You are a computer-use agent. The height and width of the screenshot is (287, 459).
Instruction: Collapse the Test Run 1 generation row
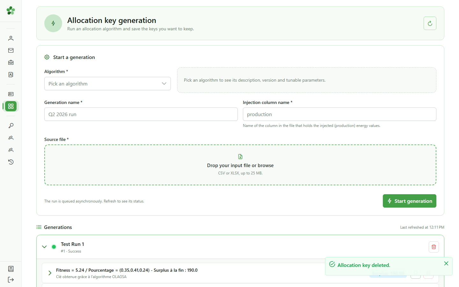click(44, 247)
